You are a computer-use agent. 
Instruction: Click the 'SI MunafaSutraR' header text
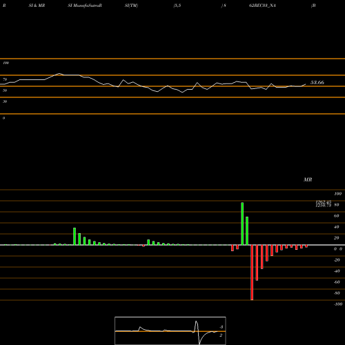click(85, 6)
